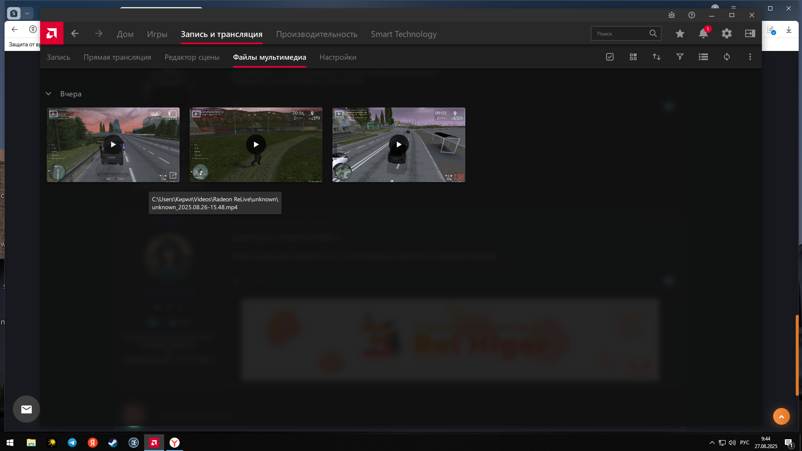This screenshot has width=802, height=451.
Task: Switch to Редактор сцены subtab
Action: click(192, 57)
